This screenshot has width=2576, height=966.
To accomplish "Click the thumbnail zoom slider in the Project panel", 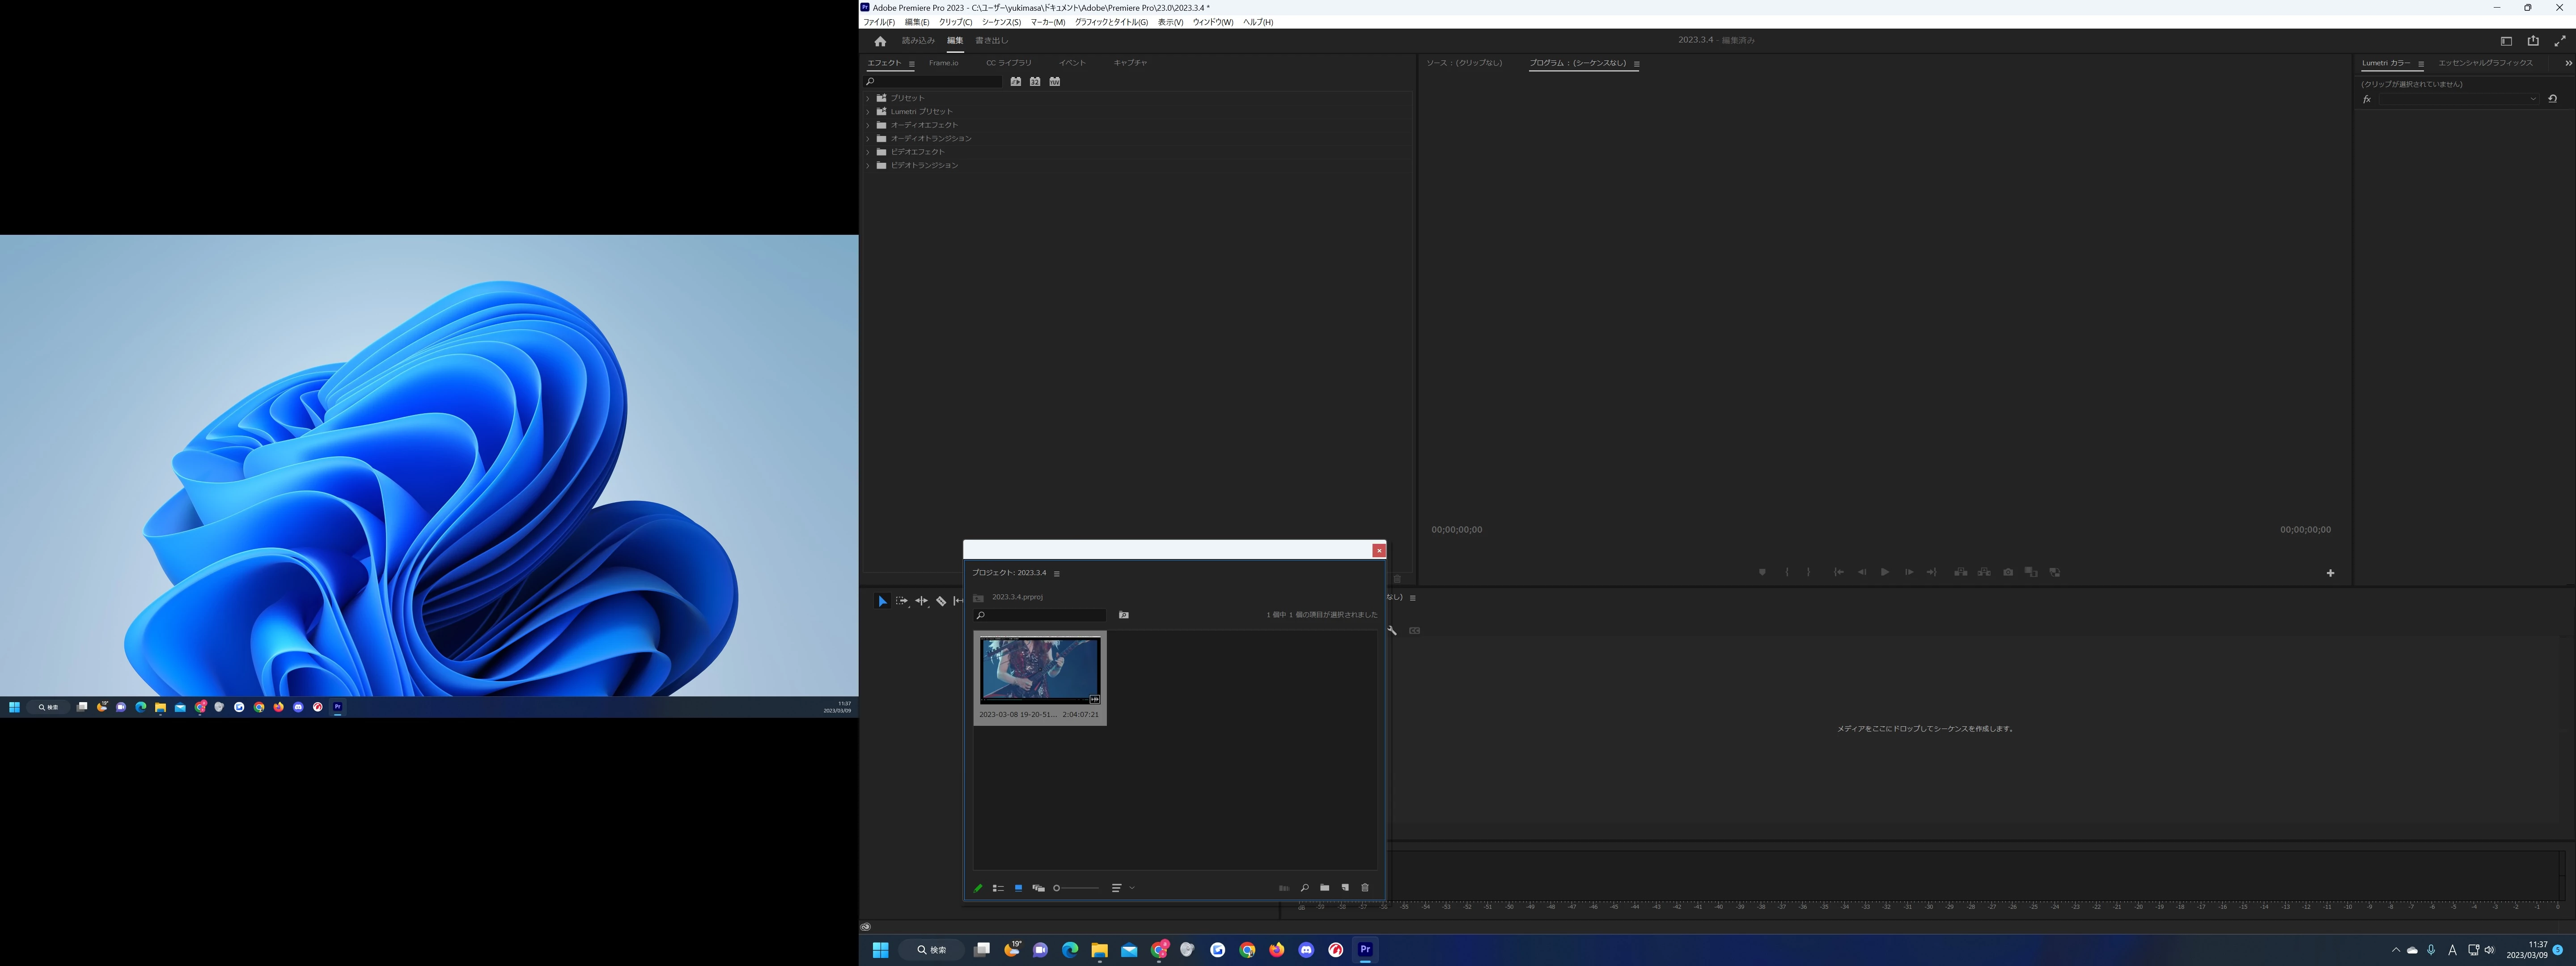I will pyautogui.click(x=1077, y=888).
